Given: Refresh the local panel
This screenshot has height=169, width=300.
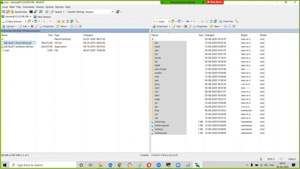Looking at the screenshot, I should [72, 22].
